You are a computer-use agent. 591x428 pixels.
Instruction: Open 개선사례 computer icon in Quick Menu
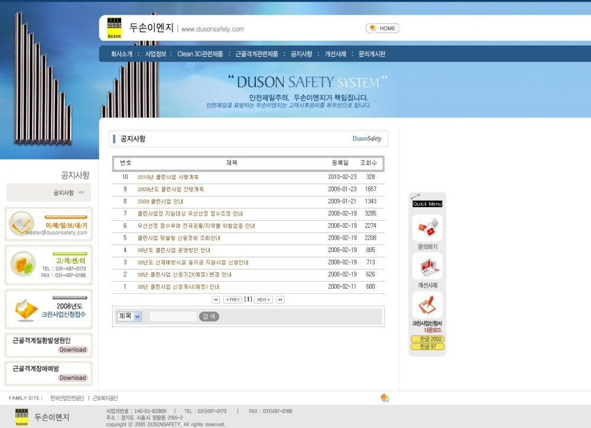click(x=427, y=266)
